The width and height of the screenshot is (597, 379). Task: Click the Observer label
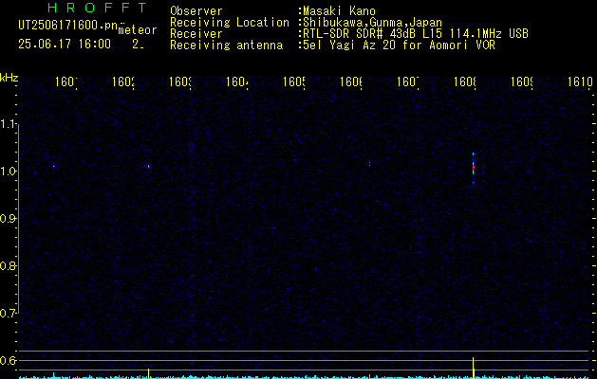[x=196, y=11]
